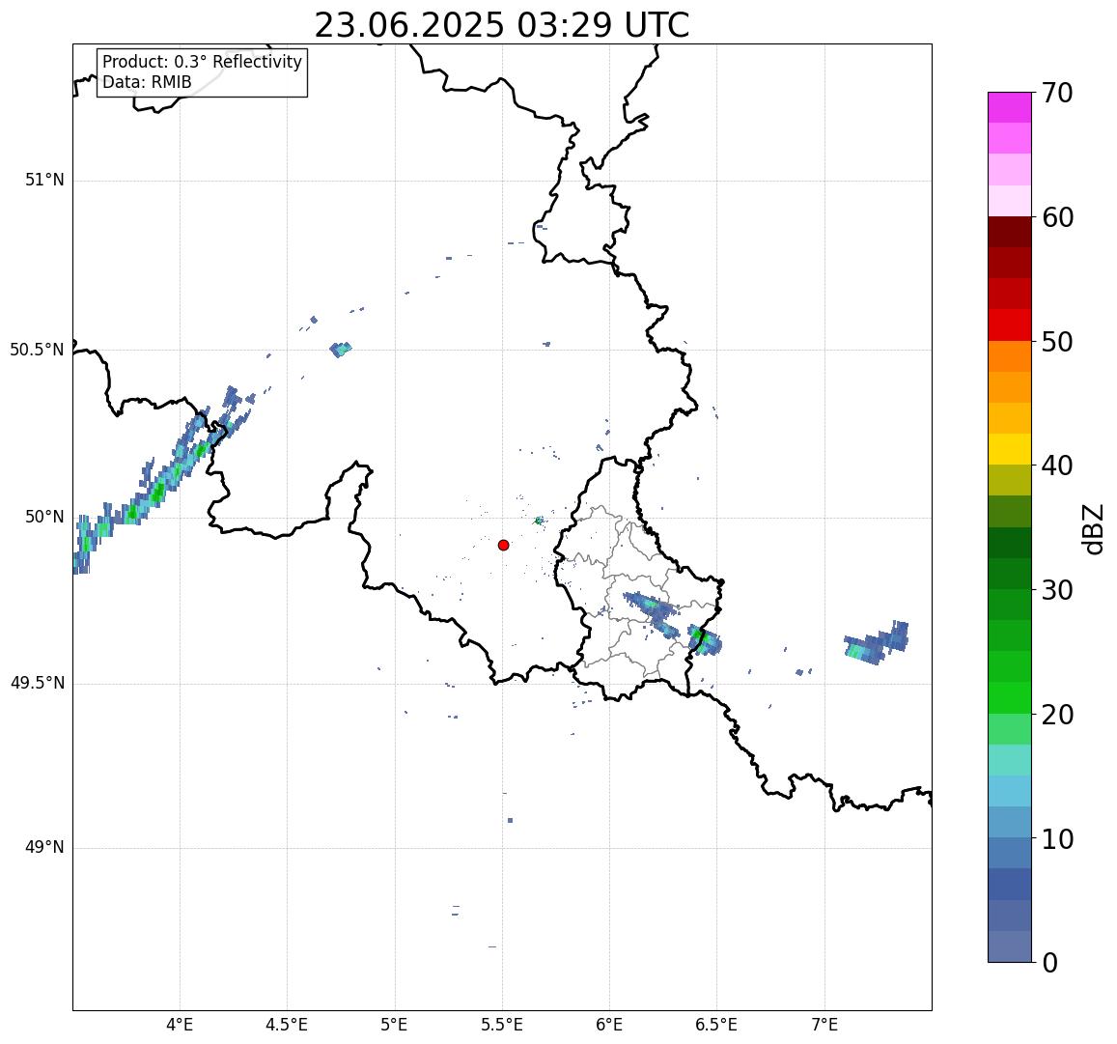Click the bright red colorbar segment above 50
1117x1044 pixels.
[x=1010, y=324]
